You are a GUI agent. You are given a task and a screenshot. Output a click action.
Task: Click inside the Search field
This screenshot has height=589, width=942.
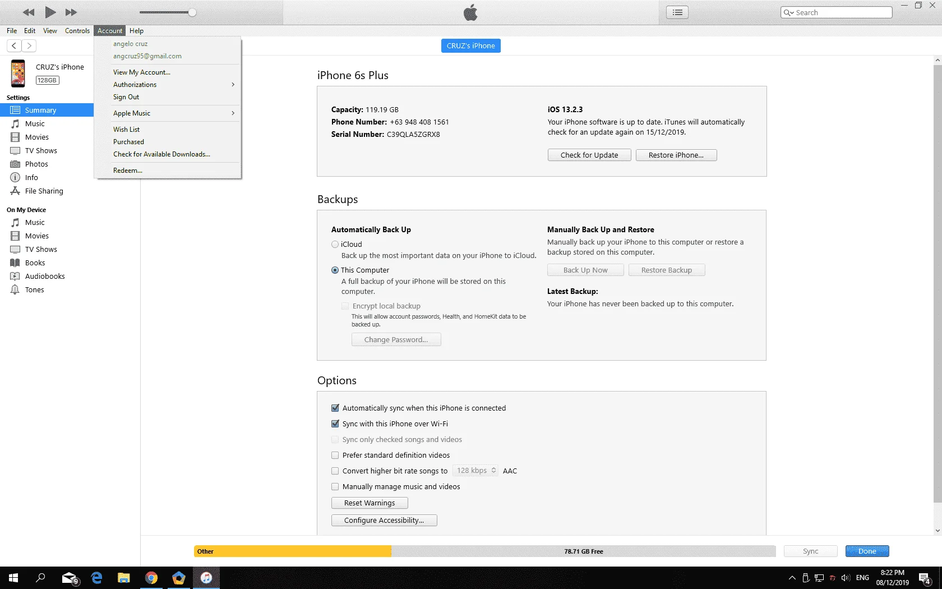[837, 12]
